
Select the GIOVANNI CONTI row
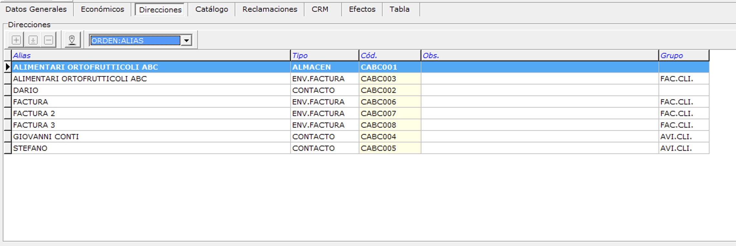46,137
